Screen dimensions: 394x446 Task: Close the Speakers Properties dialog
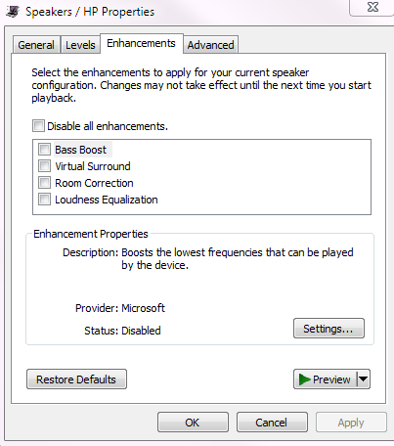point(372,7)
